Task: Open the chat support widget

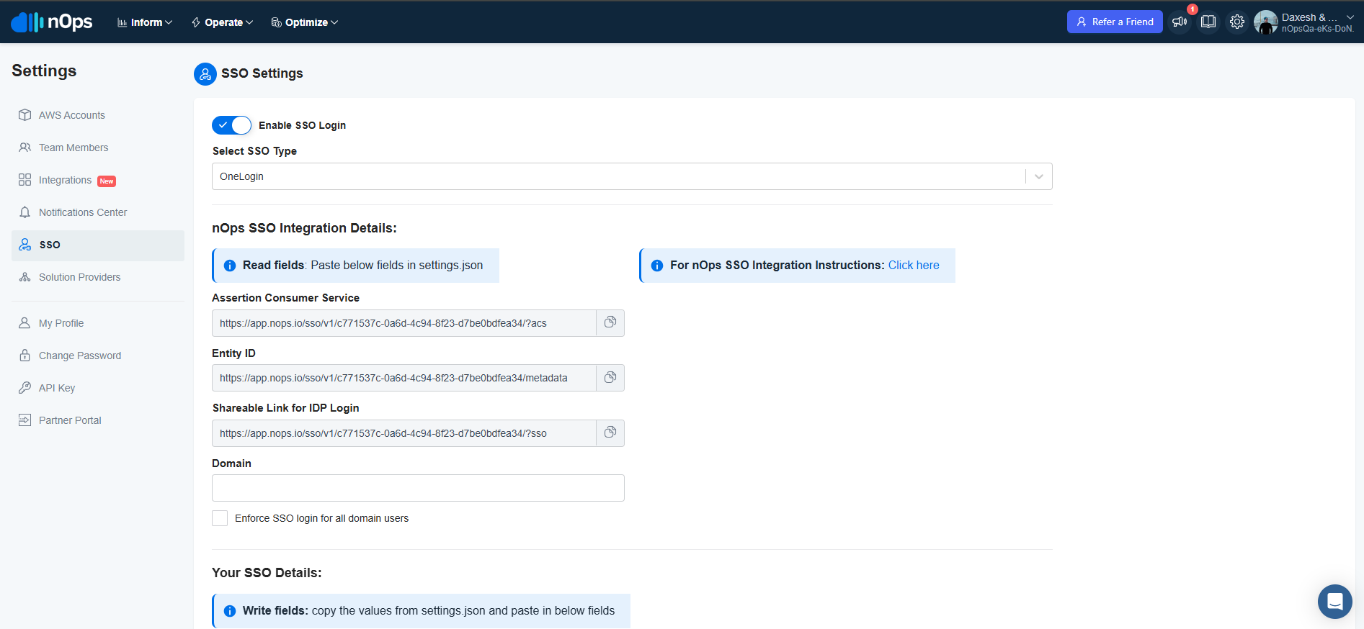Action: tap(1334, 601)
